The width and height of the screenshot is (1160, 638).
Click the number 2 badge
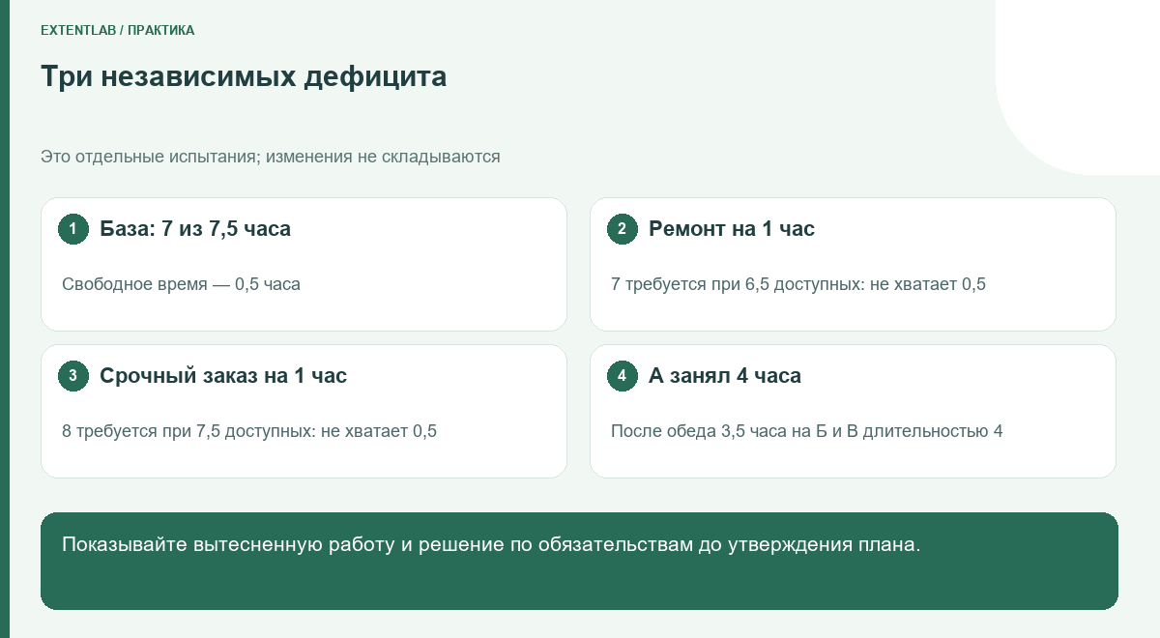pos(623,229)
